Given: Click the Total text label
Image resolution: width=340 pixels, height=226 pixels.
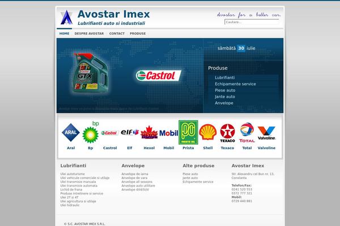Looking at the screenshot, I should 247,148.
